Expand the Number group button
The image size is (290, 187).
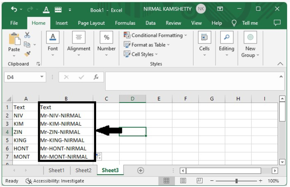point(106,43)
